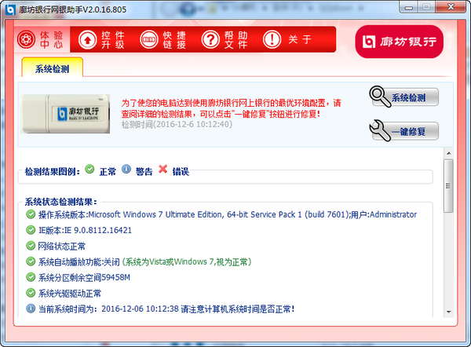Select the 系统光驱驱动正常 text
This screenshot has width=471, height=347.
point(70,293)
